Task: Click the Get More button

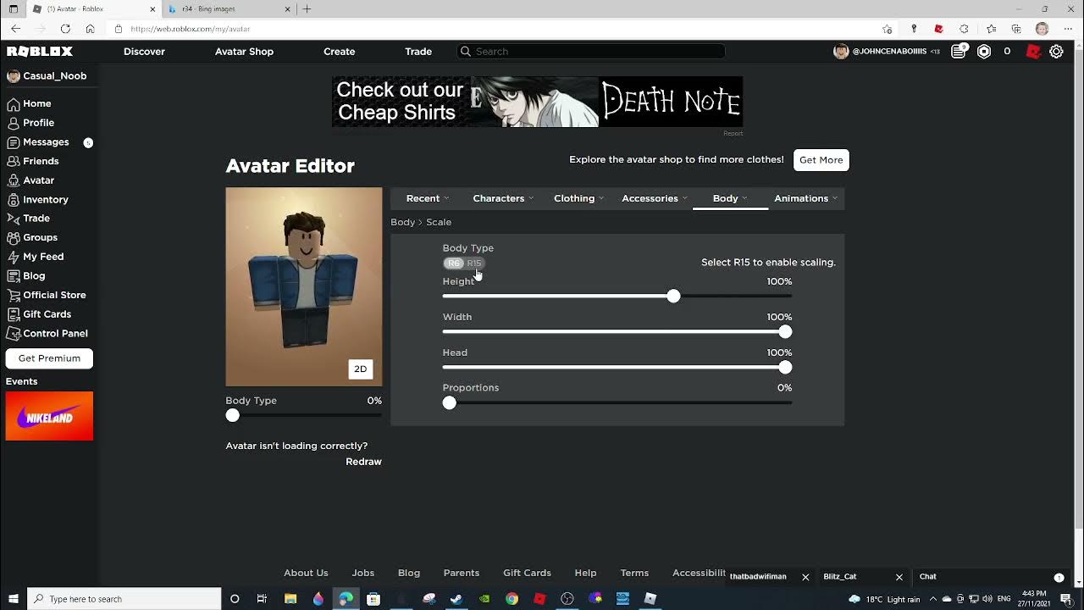Action: tap(821, 160)
